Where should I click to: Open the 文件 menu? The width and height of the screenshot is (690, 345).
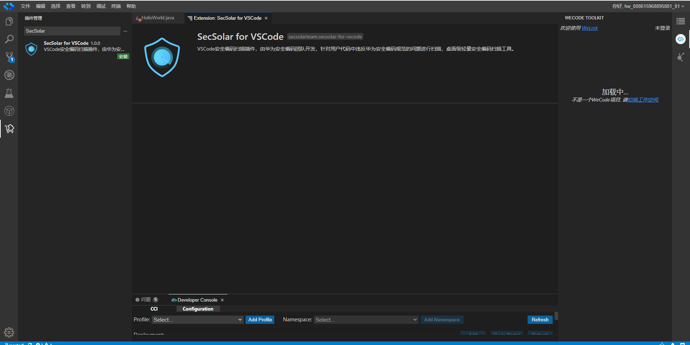tap(26, 6)
